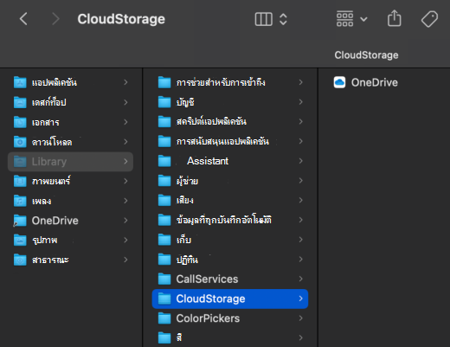
Task: Select the การช่วยสำหรับการเข้าถึง folder icon
Action: (x=164, y=82)
